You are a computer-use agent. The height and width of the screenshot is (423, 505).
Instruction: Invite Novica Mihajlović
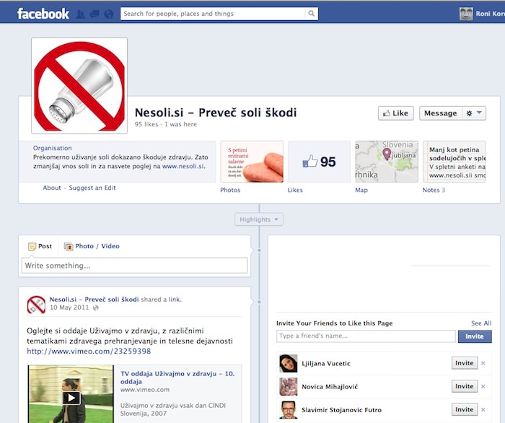pyautogui.click(x=465, y=386)
